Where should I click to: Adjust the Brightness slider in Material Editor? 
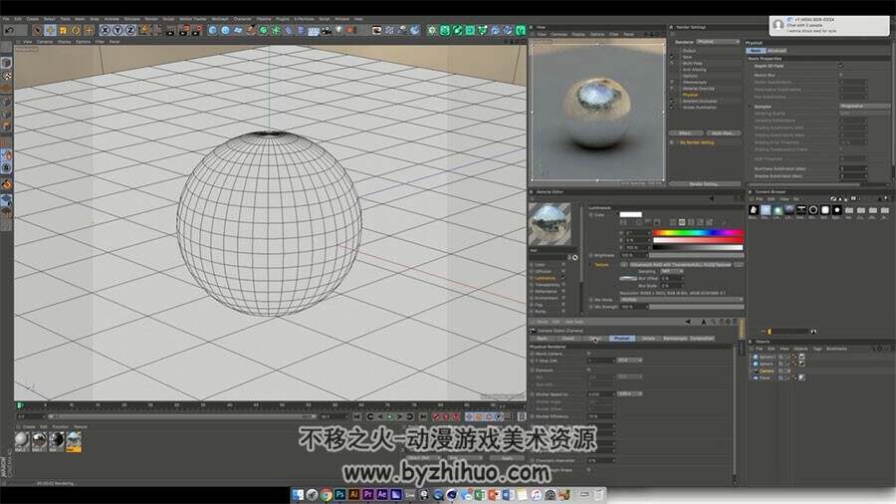(696, 255)
